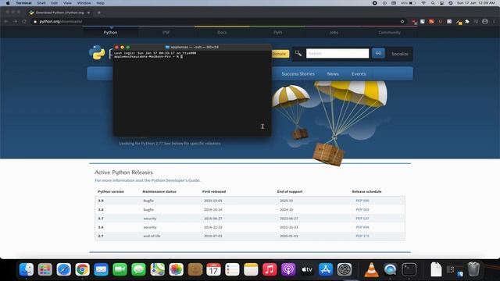500x281 pixels.
Task: Switch to the Community site tab
Action: point(389,32)
